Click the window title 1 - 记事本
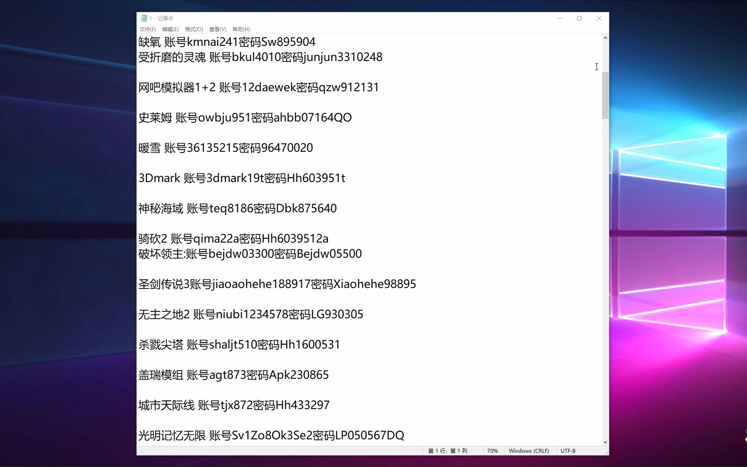The width and height of the screenshot is (747, 467). click(x=161, y=18)
